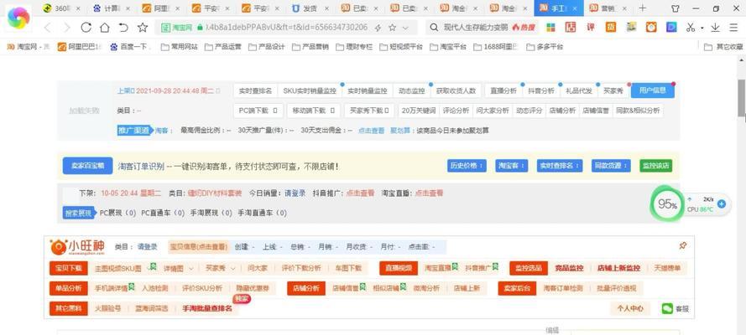This screenshot has width=746, height=335.
Task: Click the green WeChat 客服 icon
Action: click(x=667, y=308)
